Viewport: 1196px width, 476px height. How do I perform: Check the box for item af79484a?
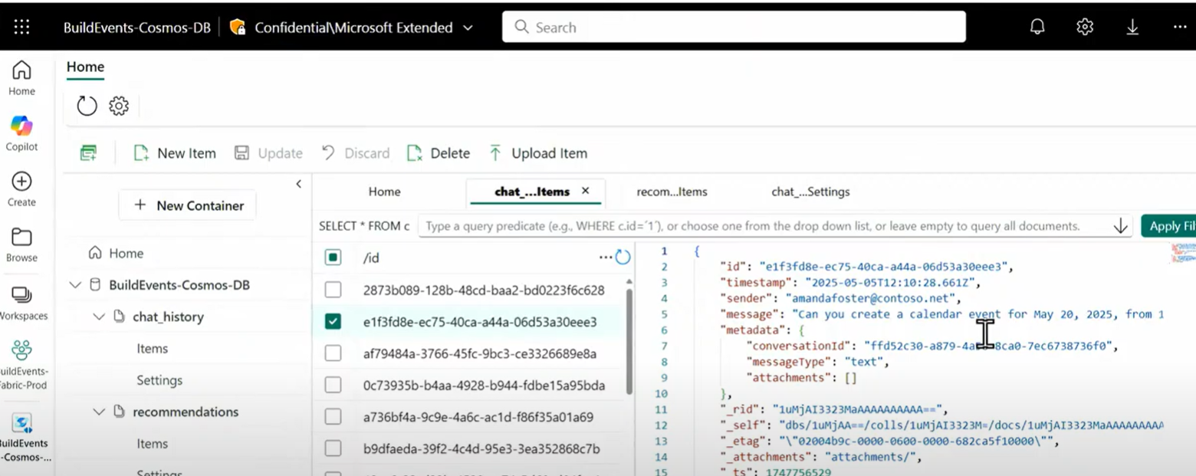(x=333, y=353)
